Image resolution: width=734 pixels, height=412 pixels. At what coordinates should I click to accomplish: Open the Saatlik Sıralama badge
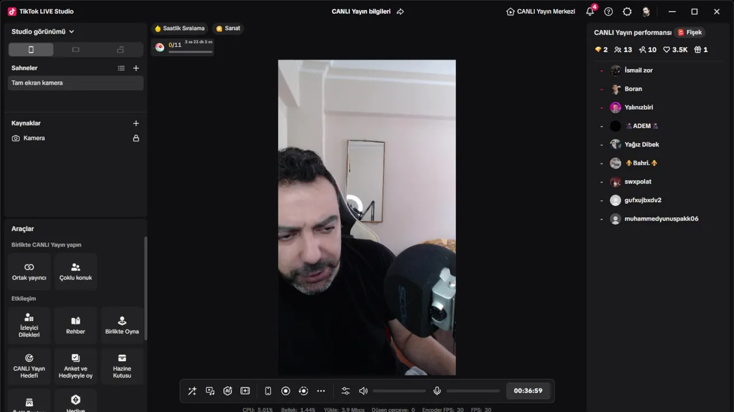pyautogui.click(x=179, y=29)
